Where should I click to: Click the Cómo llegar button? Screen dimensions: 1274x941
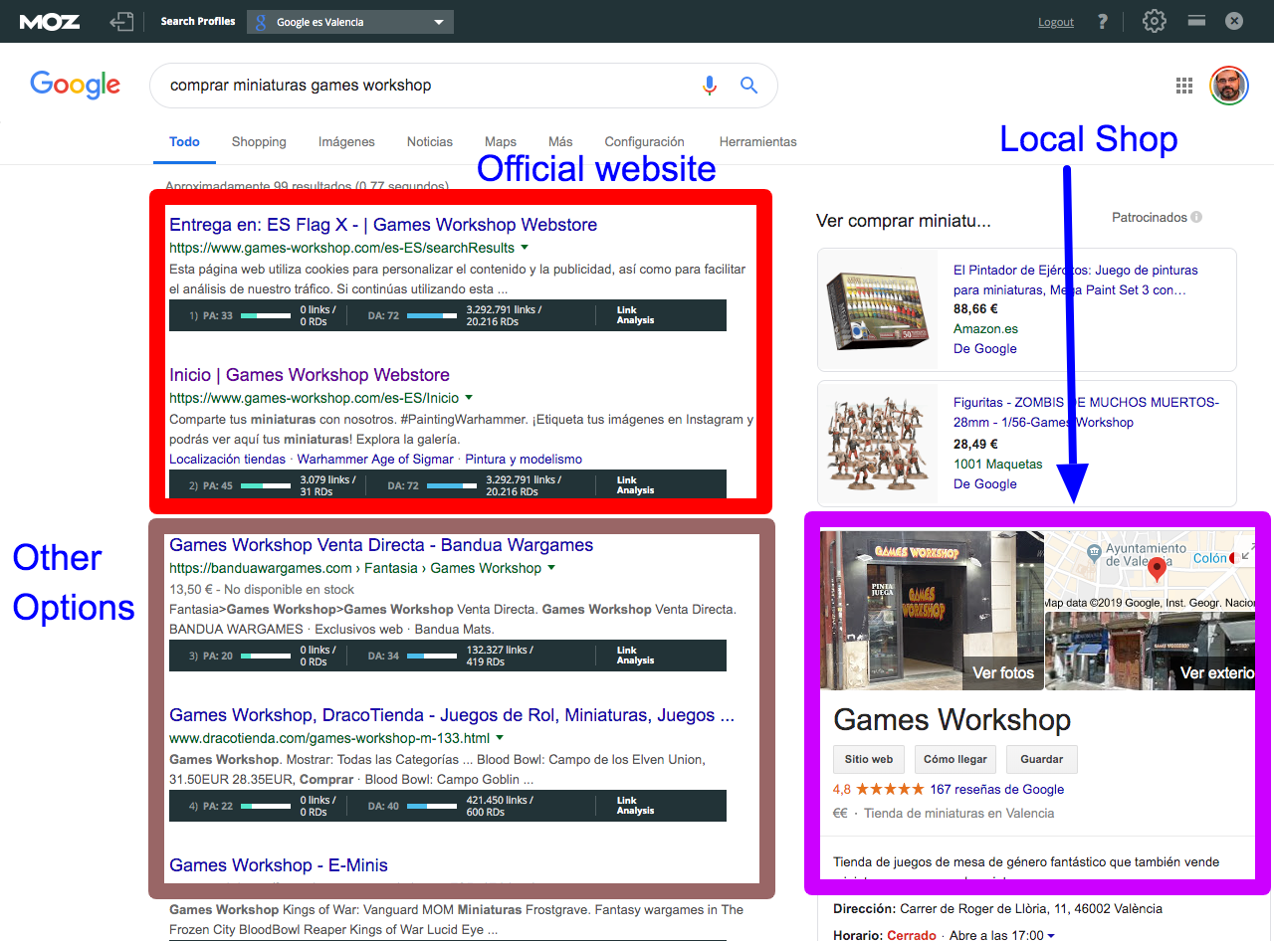tap(955, 759)
